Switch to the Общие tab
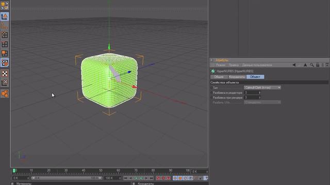 pyautogui.click(x=219, y=77)
